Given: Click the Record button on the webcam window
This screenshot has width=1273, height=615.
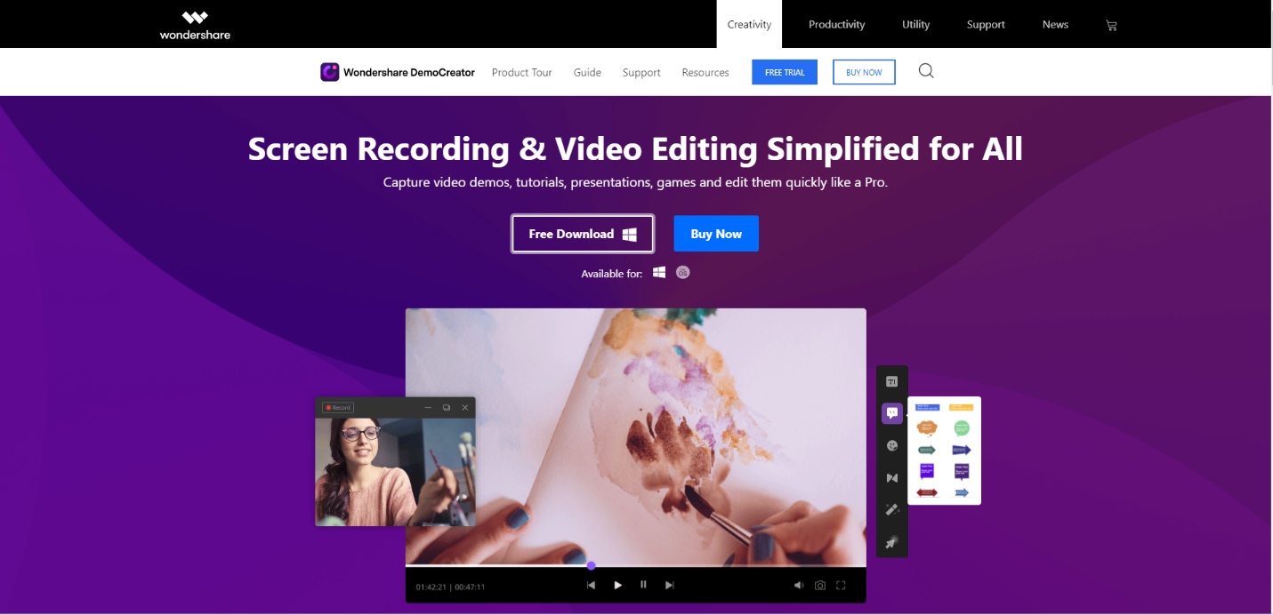Looking at the screenshot, I should [x=338, y=407].
